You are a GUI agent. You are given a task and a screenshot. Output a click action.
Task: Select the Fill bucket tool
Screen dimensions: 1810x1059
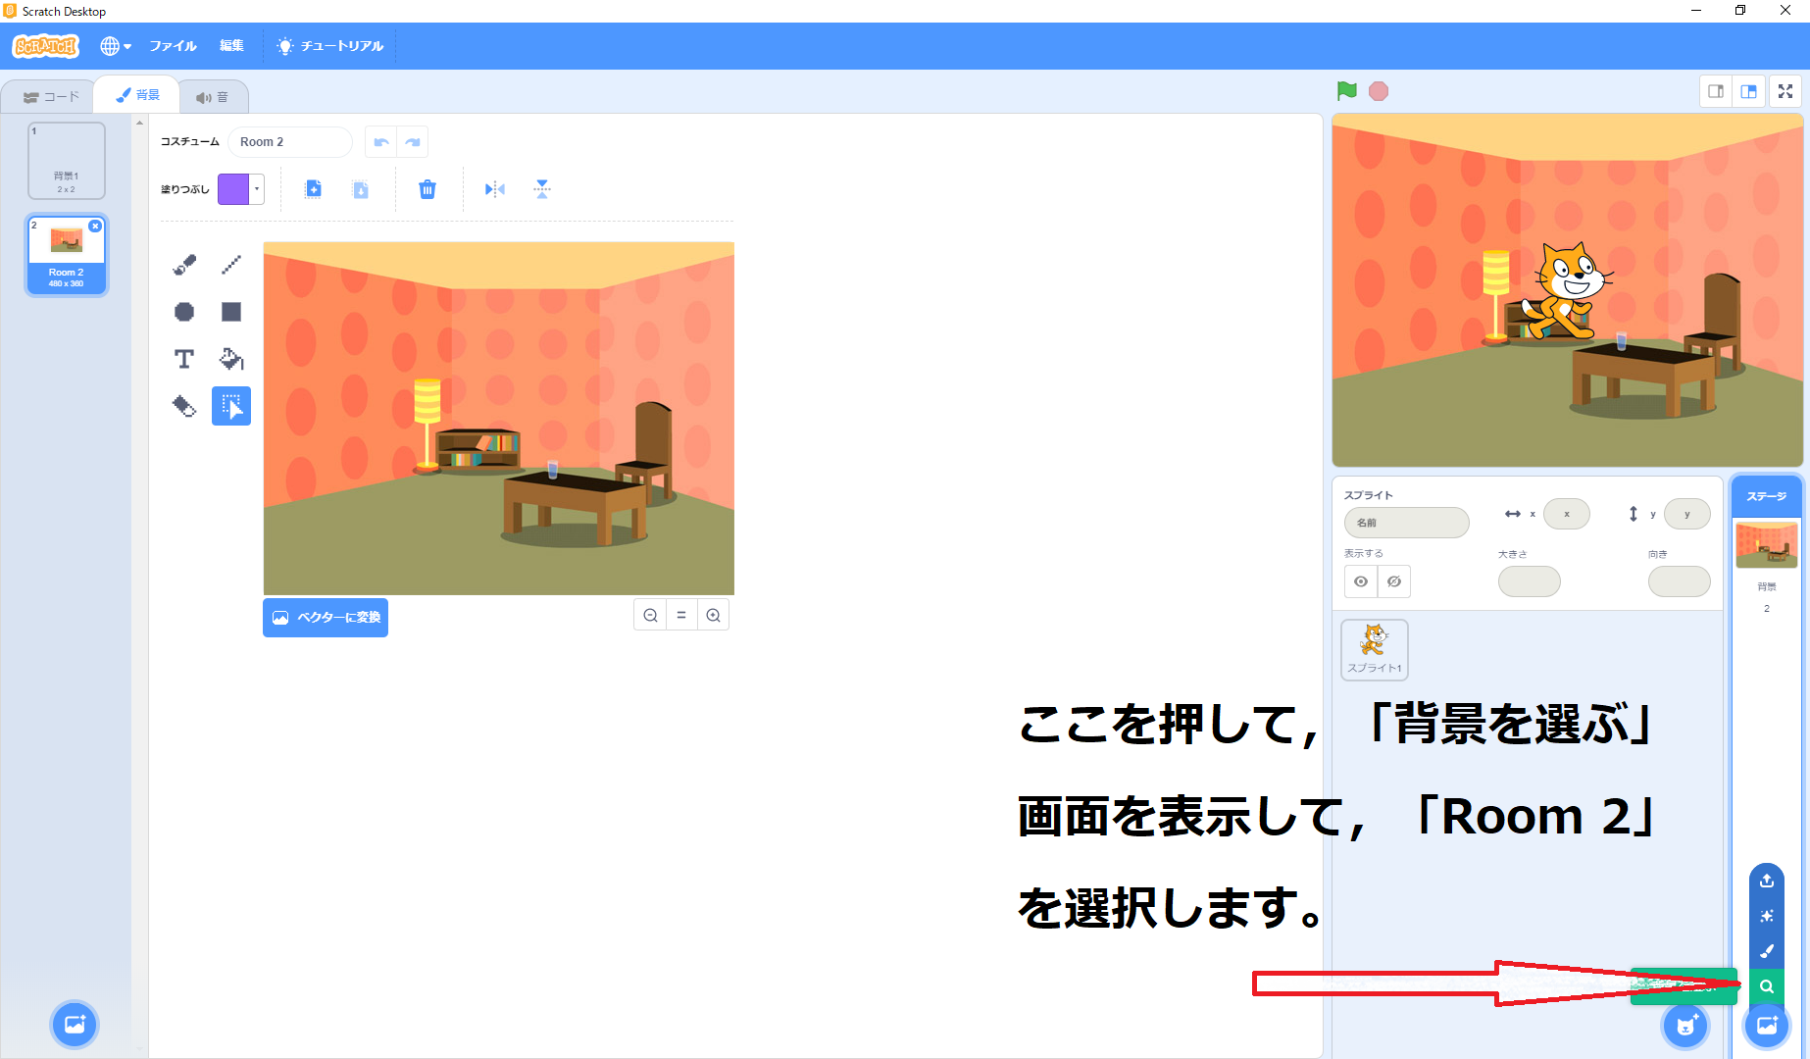[231, 359]
